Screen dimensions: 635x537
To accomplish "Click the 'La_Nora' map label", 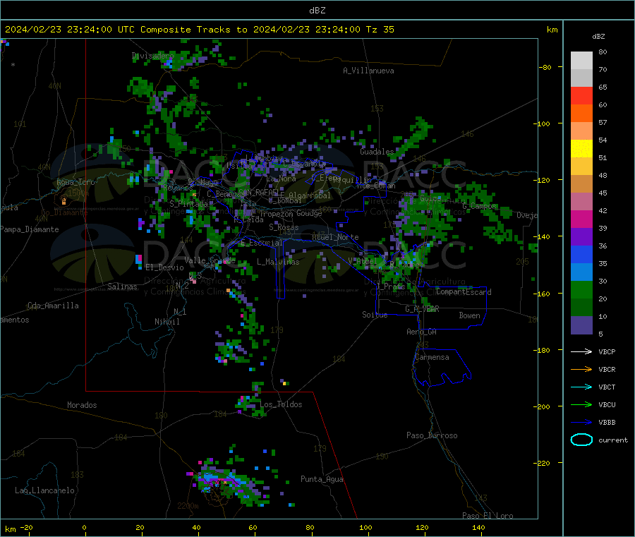I will pyautogui.click(x=281, y=179).
